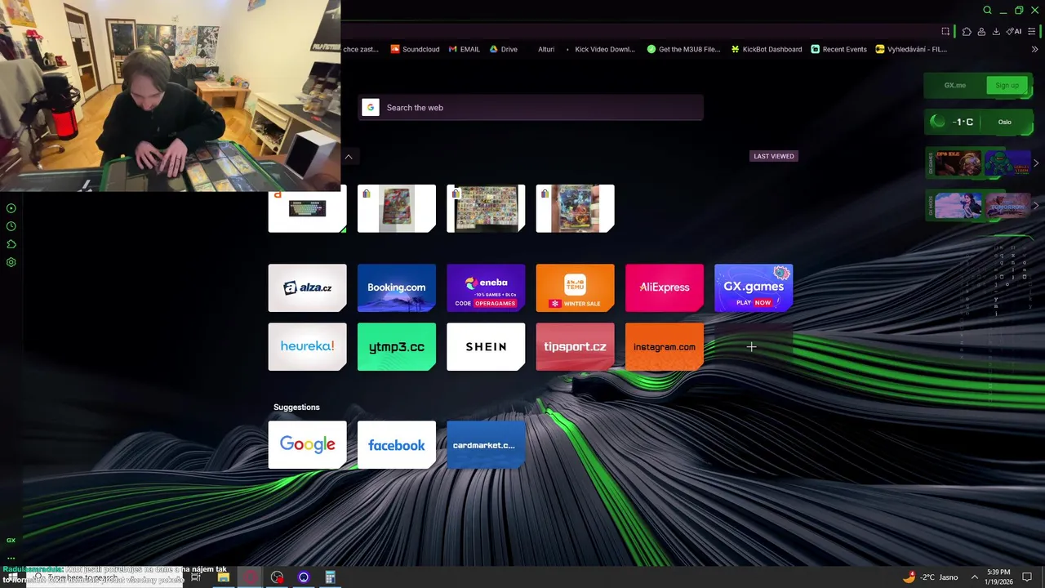1045x588 pixels.
Task: Click the Google logo in search box
Action: [x=371, y=108]
